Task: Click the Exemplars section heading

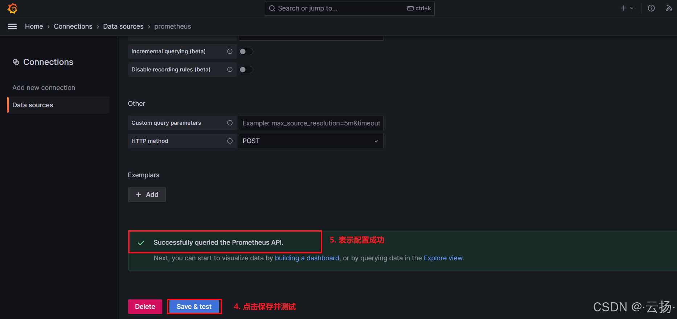Action: click(144, 175)
